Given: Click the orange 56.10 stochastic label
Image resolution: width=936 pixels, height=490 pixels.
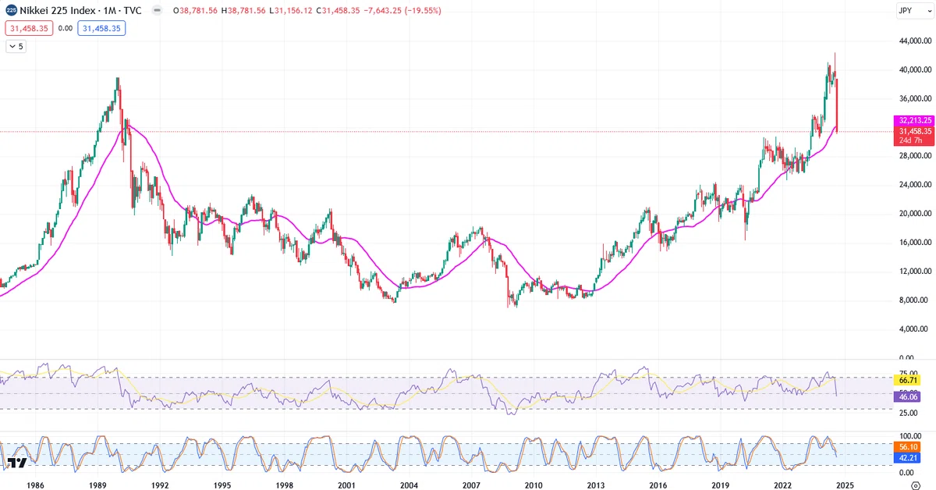Looking at the screenshot, I should pyautogui.click(x=906, y=448).
